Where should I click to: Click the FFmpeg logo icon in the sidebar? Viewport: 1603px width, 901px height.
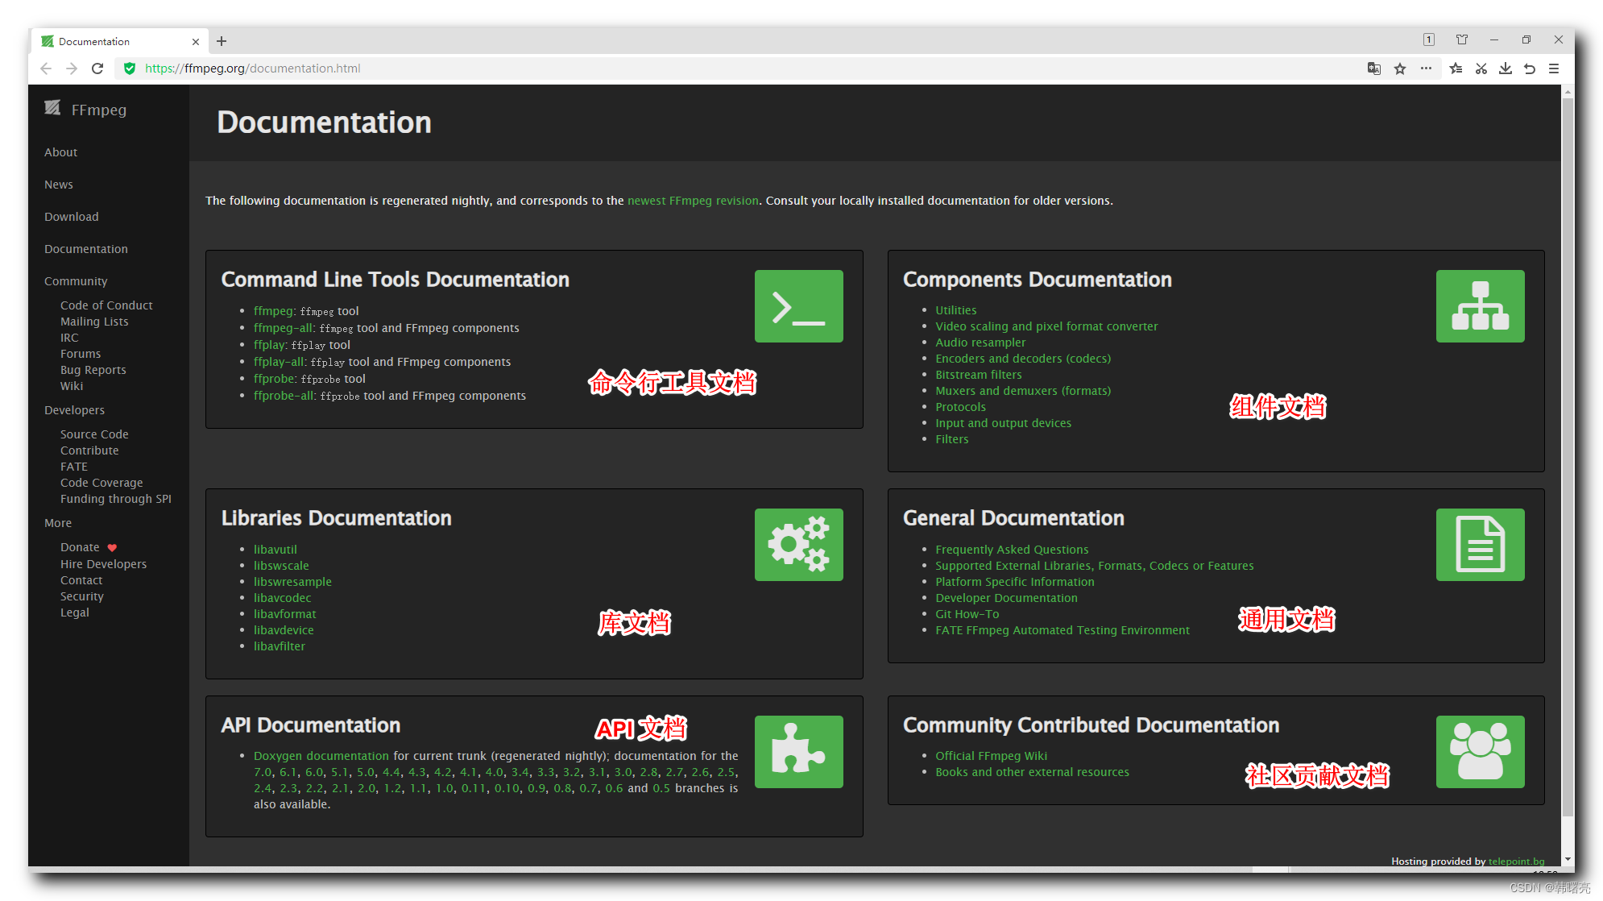pos(52,108)
